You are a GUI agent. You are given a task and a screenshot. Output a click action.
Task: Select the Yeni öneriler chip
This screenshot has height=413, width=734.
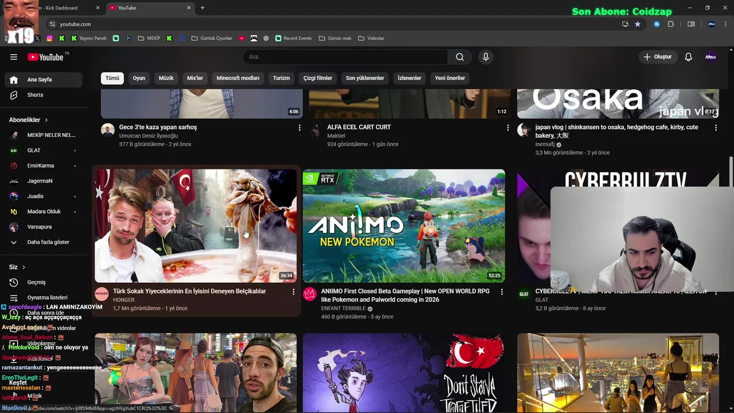coord(450,78)
